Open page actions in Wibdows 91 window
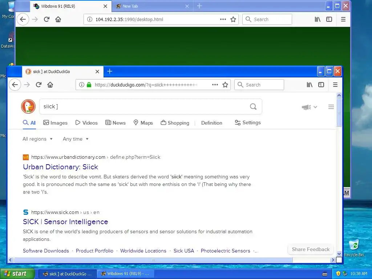Screen dimensions: 372x279 (x=223, y=19)
